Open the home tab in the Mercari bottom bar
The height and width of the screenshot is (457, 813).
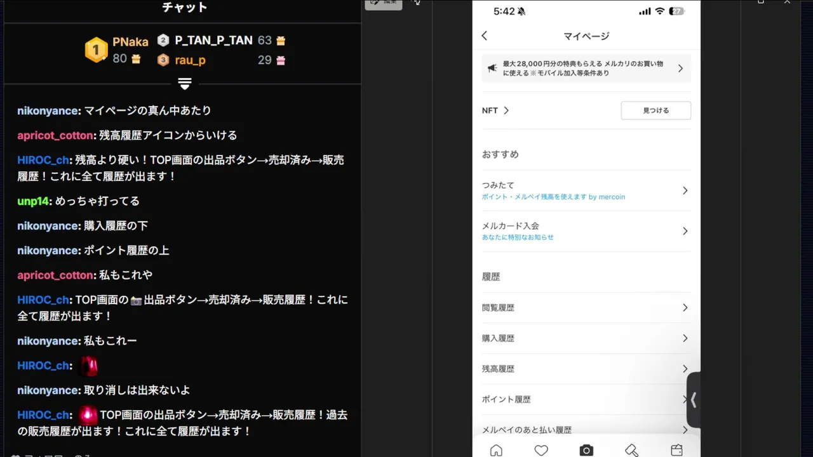pos(496,450)
